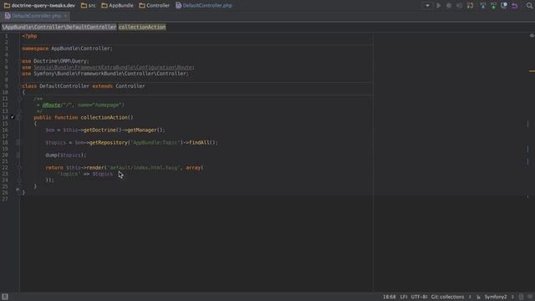Open Git: collections branch menu
This screenshot has width=535, height=301.
pyautogui.click(x=451, y=297)
